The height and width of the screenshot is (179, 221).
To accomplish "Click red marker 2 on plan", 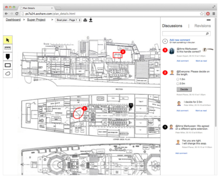I will tap(123, 52).
